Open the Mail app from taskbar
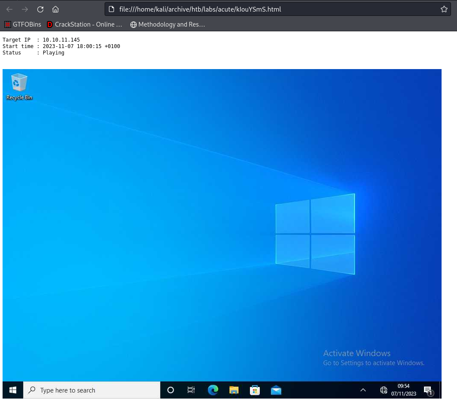The height and width of the screenshot is (402, 457). (x=276, y=390)
